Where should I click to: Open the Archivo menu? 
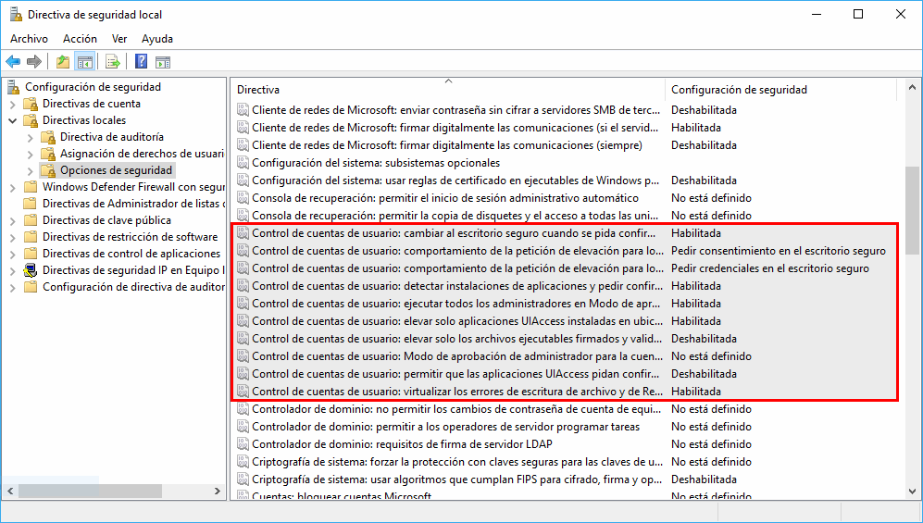click(x=29, y=39)
